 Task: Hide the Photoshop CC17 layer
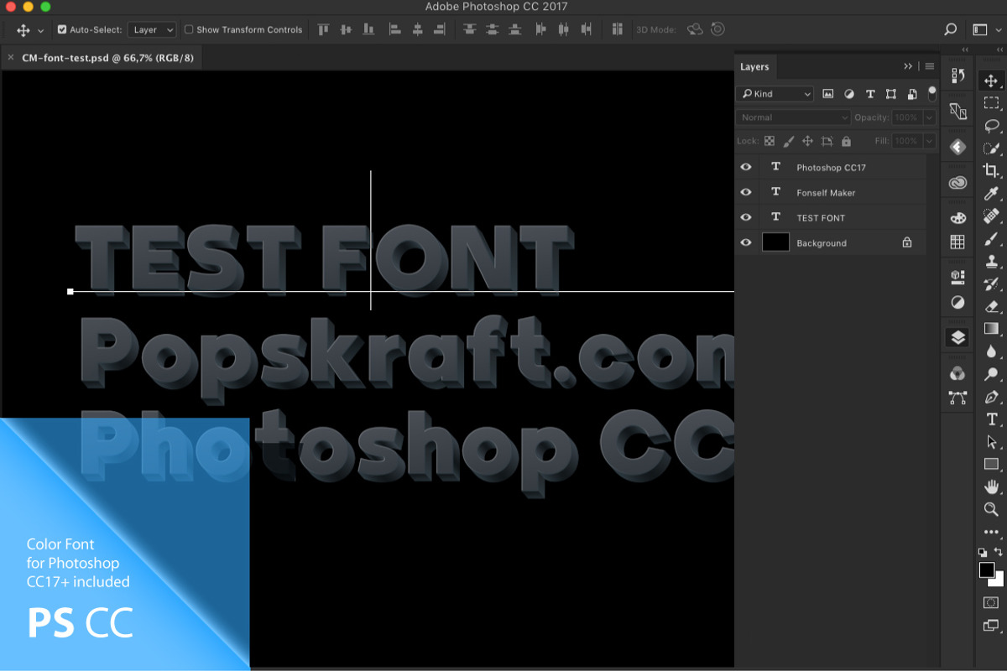[x=745, y=168]
